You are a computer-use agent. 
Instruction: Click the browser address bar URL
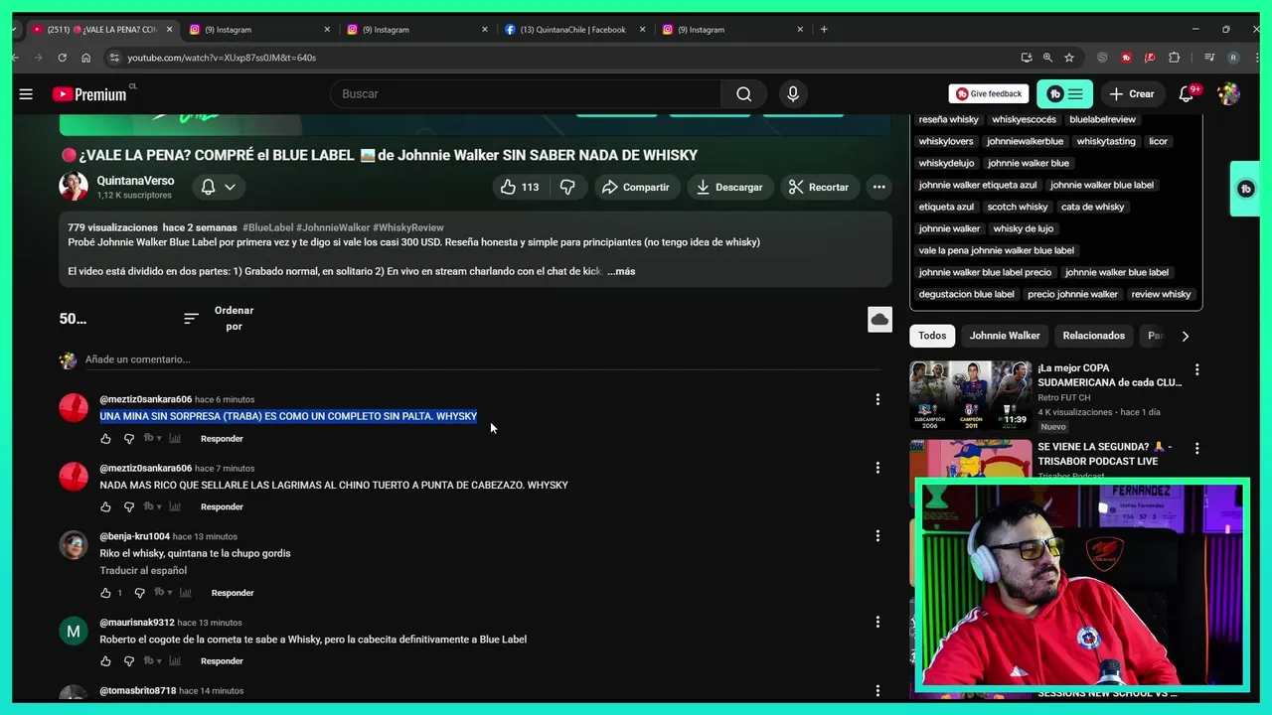pos(222,58)
